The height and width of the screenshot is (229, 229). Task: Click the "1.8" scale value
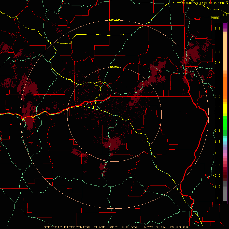(x=218, y=142)
